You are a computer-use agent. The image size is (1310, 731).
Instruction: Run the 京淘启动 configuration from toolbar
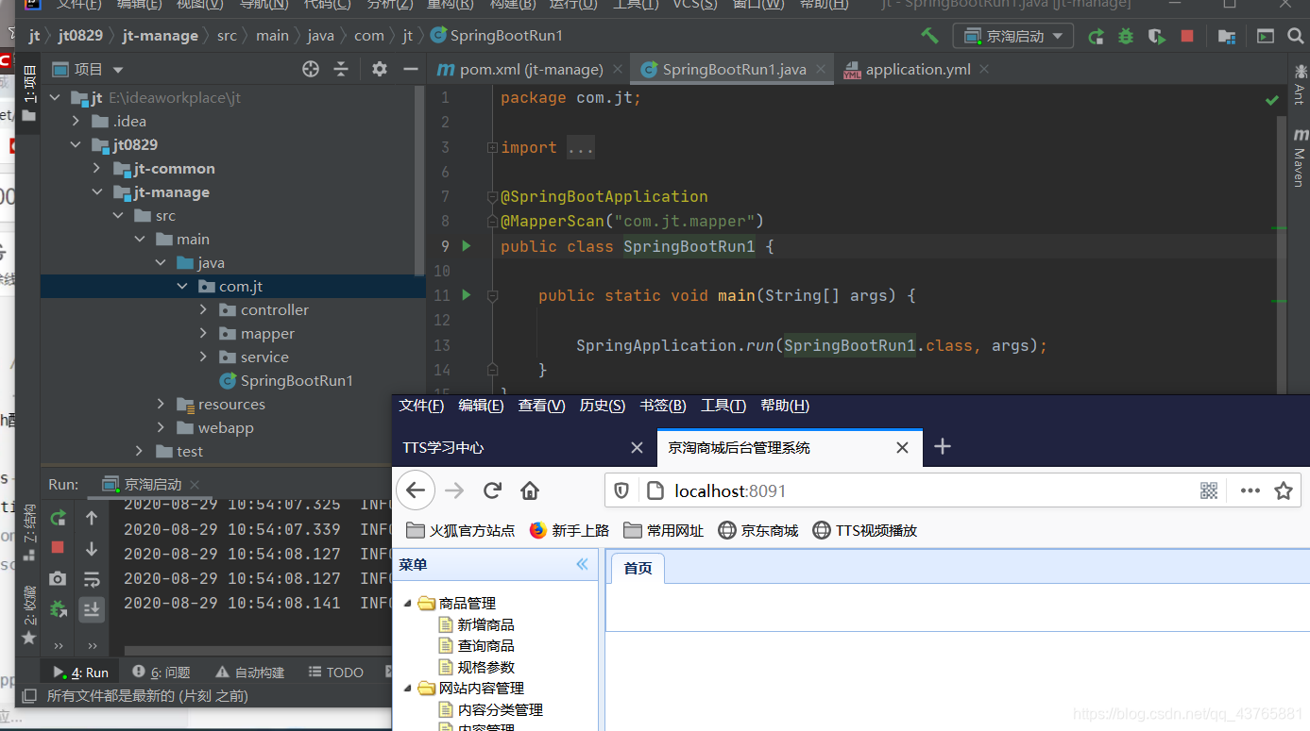coord(1096,37)
